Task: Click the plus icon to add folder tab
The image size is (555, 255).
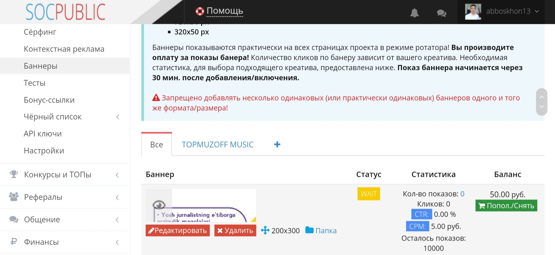Action: pyautogui.click(x=277, y=144)
